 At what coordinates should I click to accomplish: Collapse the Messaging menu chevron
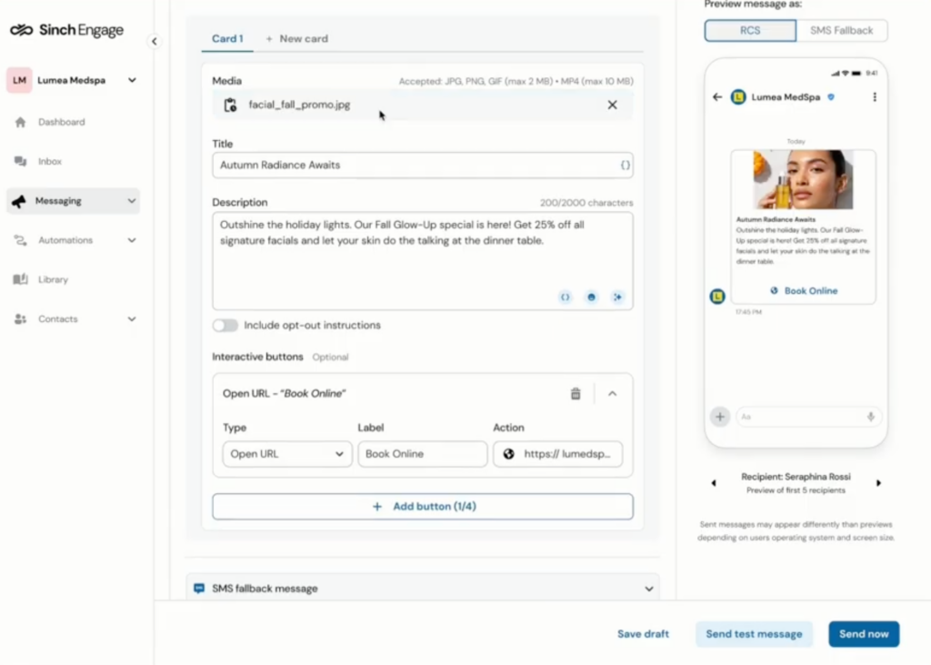132,201
